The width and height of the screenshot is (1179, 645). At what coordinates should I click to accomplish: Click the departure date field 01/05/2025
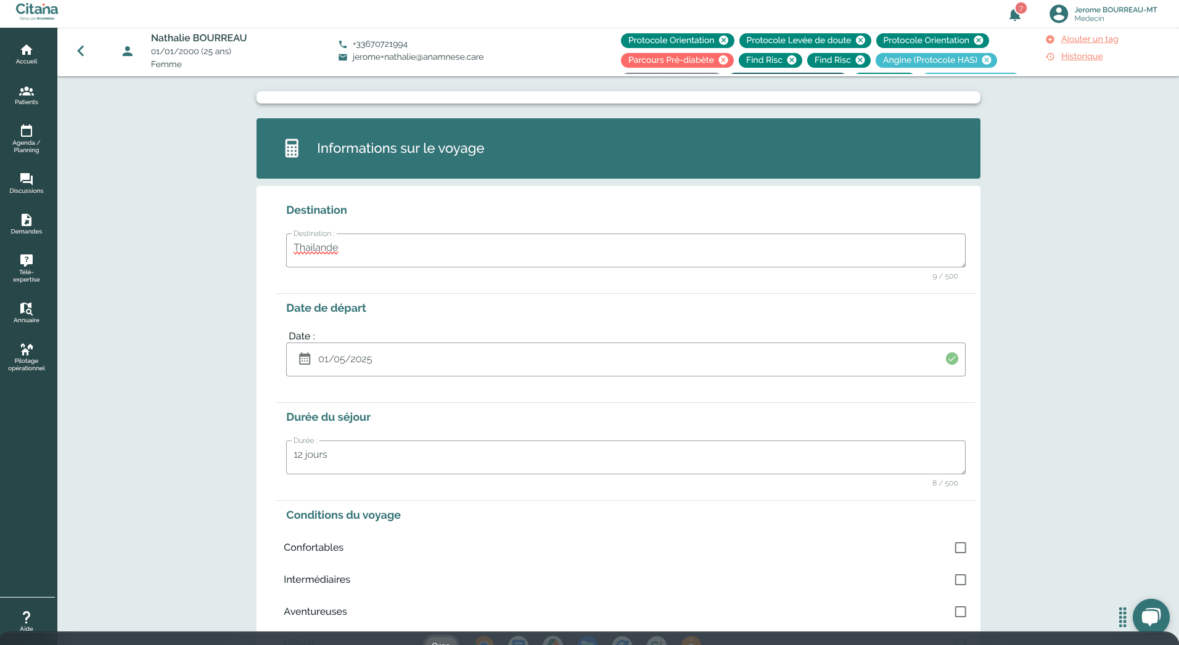[x=626, y=359]
